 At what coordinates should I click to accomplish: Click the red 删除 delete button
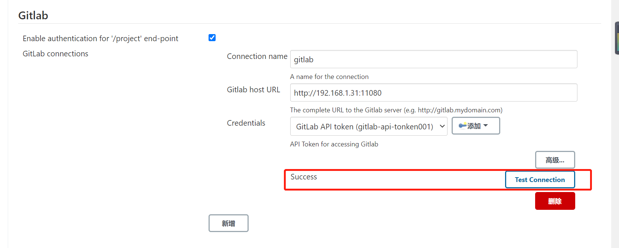coord(555,201)
